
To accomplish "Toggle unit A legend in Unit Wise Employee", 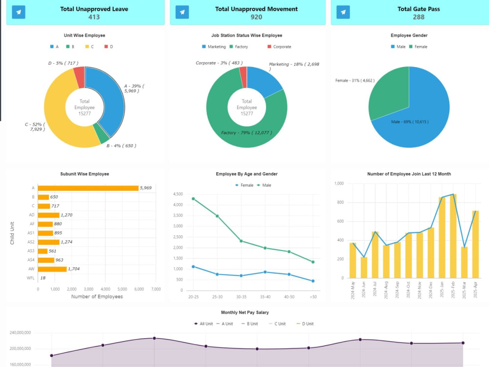I will pos(54,46).
